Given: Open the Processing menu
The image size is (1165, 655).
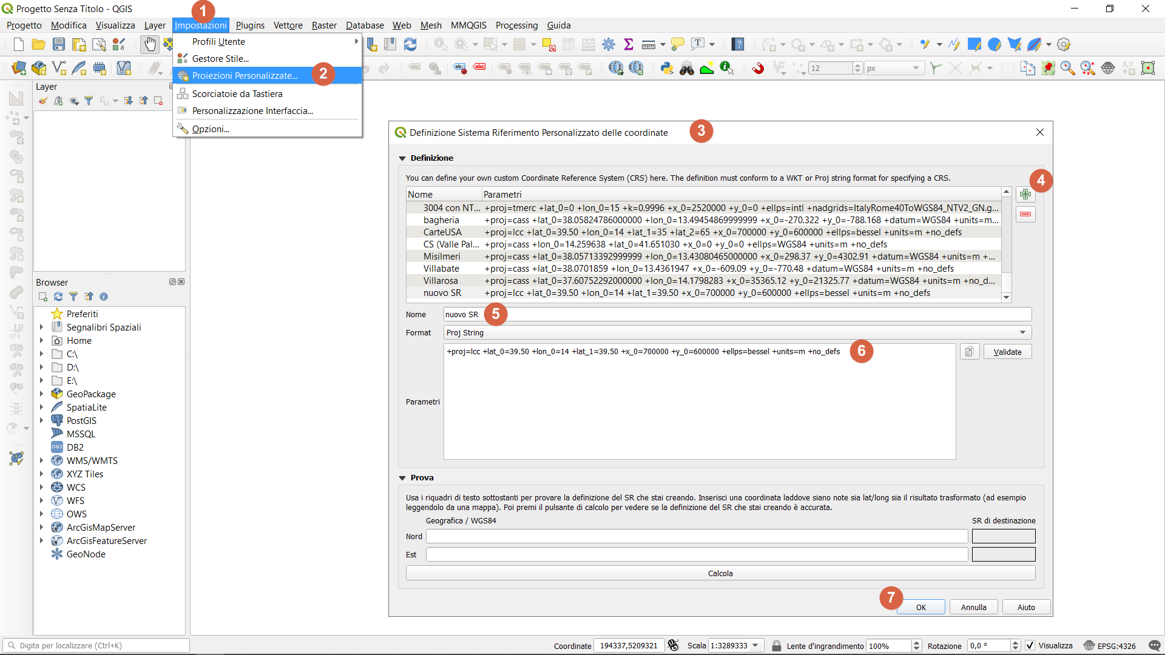Looking at the screenshot, I should [516, 25].
